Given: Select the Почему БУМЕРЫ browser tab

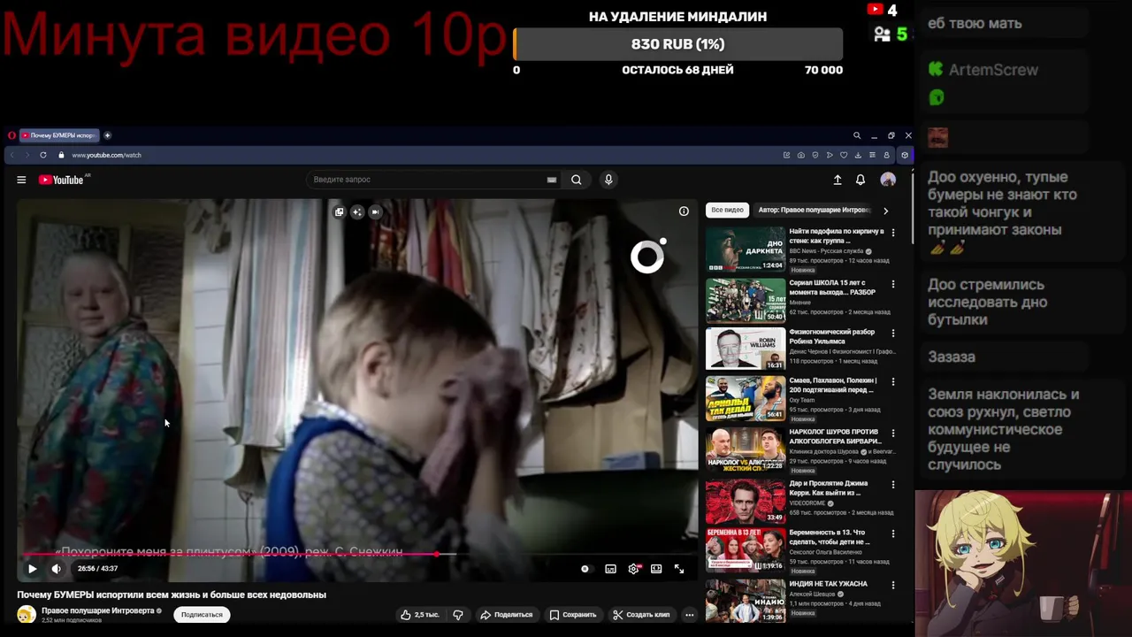Looking at the screenshot, I should pyautogui.click(x=58, y=135).
